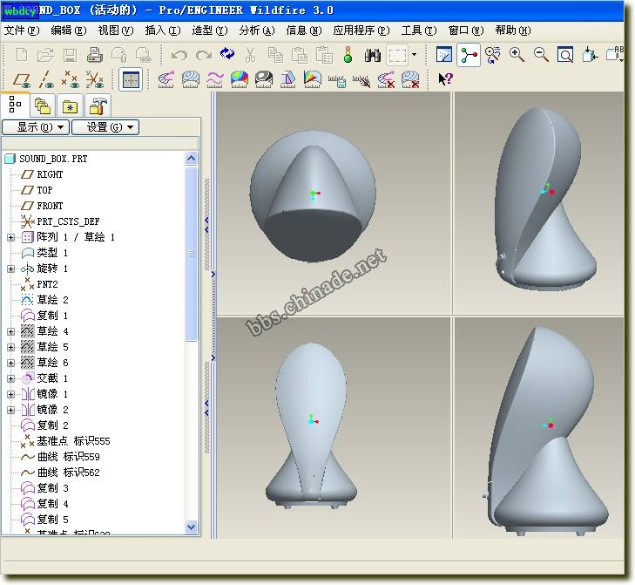
Task: Click the Save disk icon
Action: point(70,55)
